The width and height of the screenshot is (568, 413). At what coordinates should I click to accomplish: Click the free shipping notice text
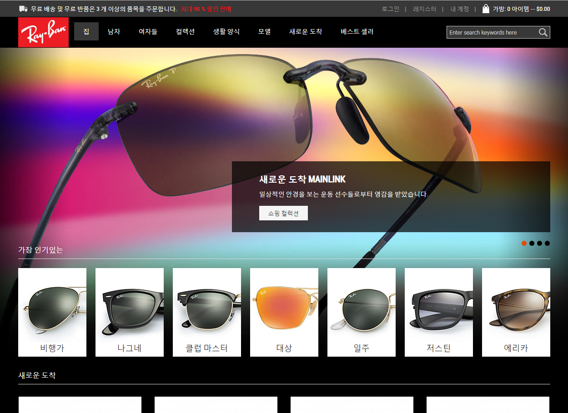(104, 9)
